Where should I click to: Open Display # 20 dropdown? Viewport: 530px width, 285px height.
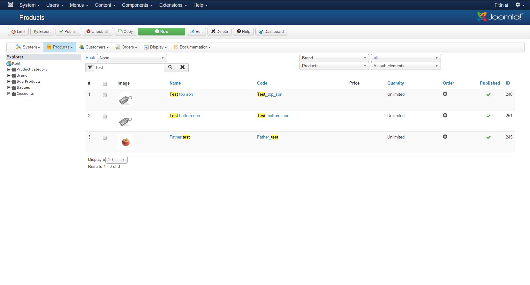tap(117, 160)
